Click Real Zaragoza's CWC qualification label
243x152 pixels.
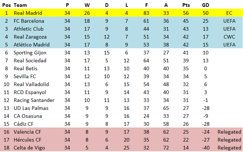pyautogui.click(x=229, y=37)
